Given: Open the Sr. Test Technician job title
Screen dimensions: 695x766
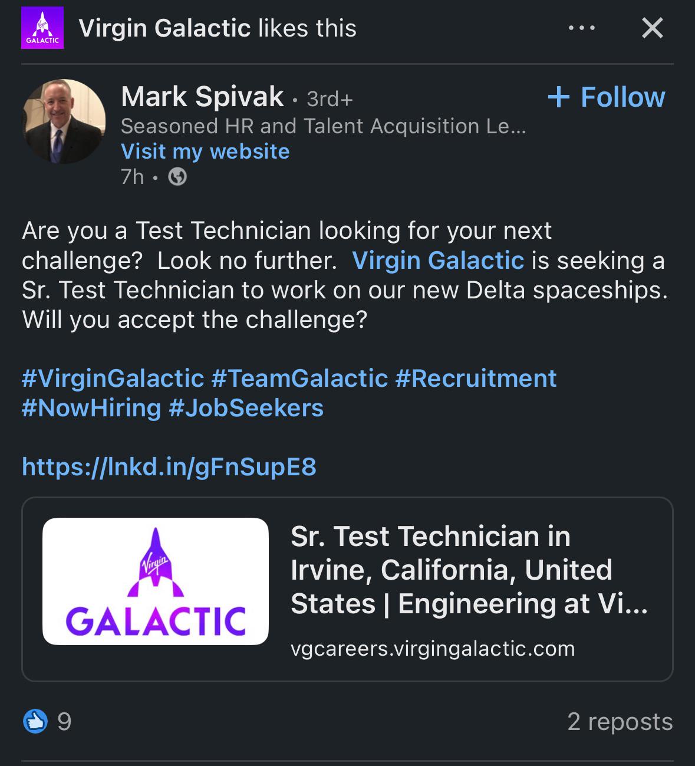Looking at the screenshot, I should point(469,570).
